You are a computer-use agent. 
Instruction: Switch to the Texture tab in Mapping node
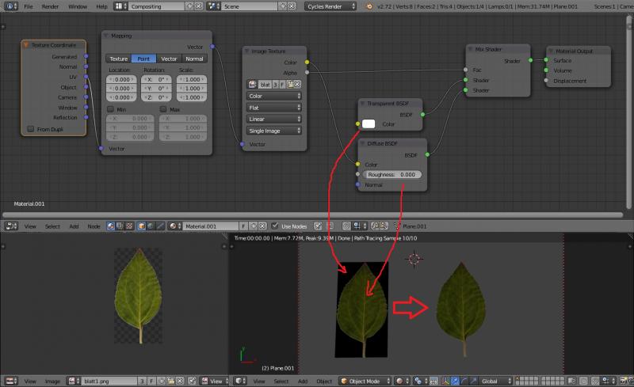tap(118, 59)
